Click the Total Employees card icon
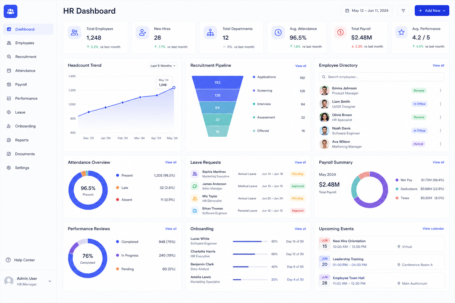Viewport: 455px width, 303px height. (74, 33)
